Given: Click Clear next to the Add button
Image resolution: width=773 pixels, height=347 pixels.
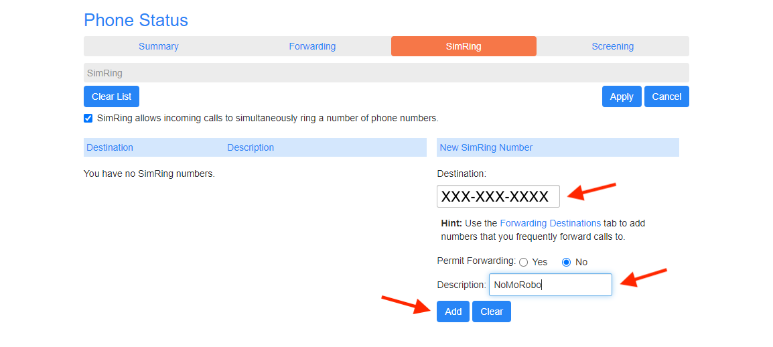Looking at the screenshot, I should click(492, 311).
